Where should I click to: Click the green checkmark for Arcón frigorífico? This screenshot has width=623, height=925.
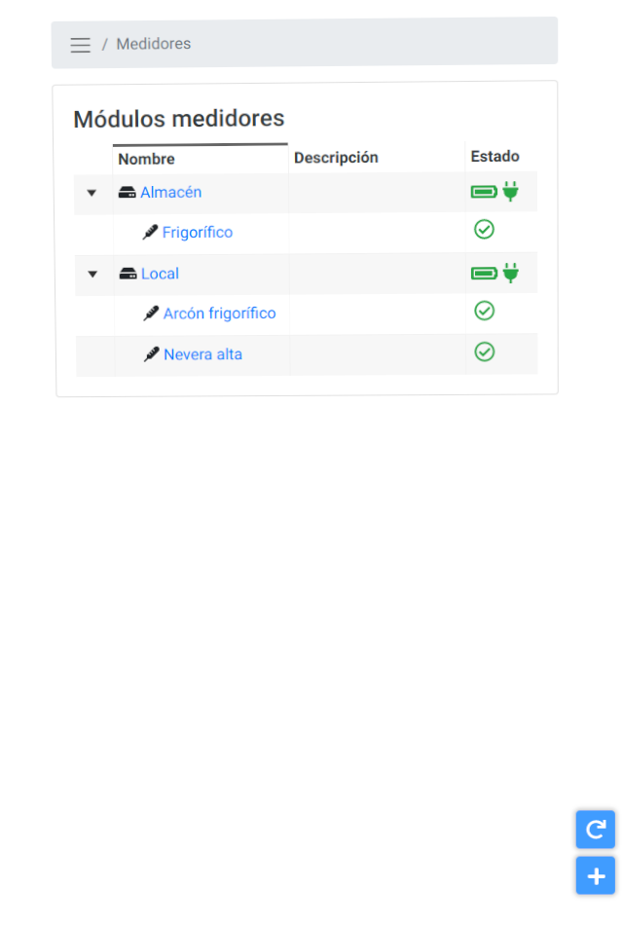tap(485, 311)
